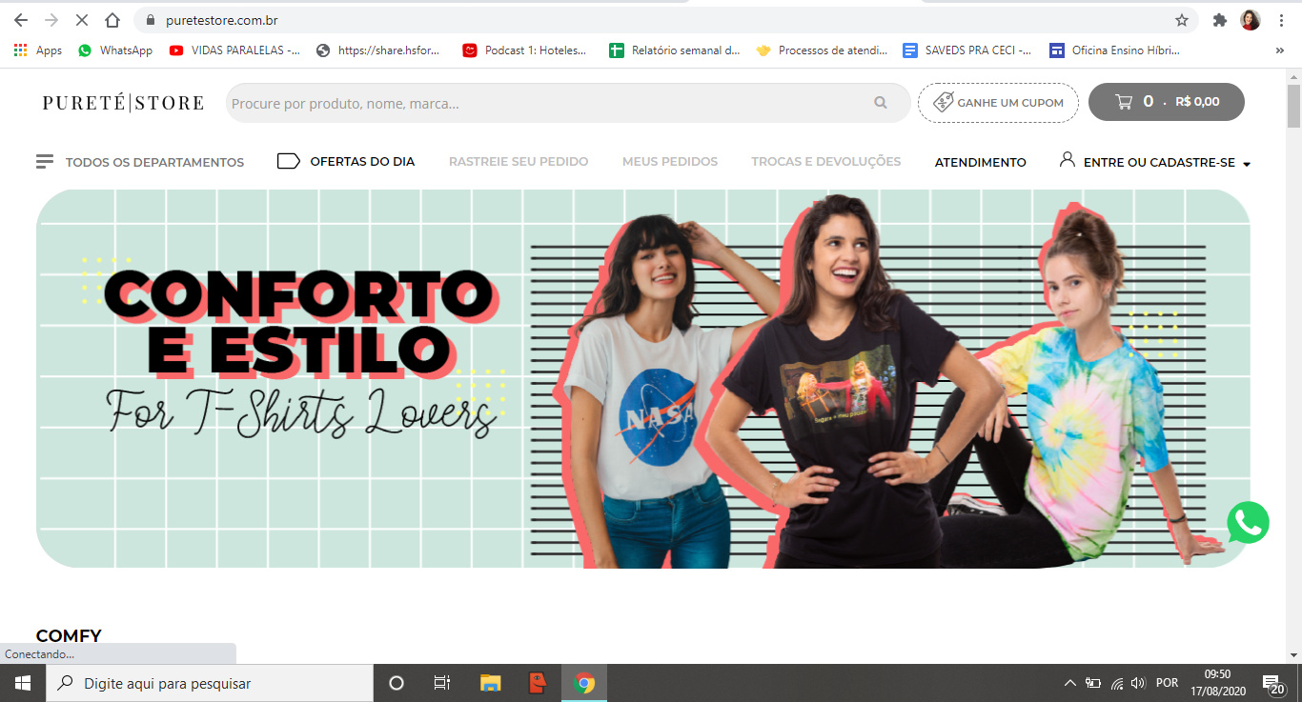Click the Ganhe um Cupom button
Screen dimensions: 1302x702
998,103
